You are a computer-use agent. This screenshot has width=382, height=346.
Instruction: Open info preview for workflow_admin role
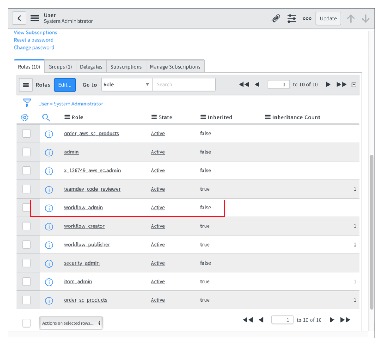[x=49, y=208]
